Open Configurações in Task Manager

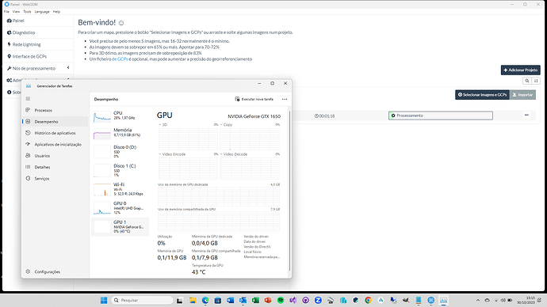tap(55, 271)
